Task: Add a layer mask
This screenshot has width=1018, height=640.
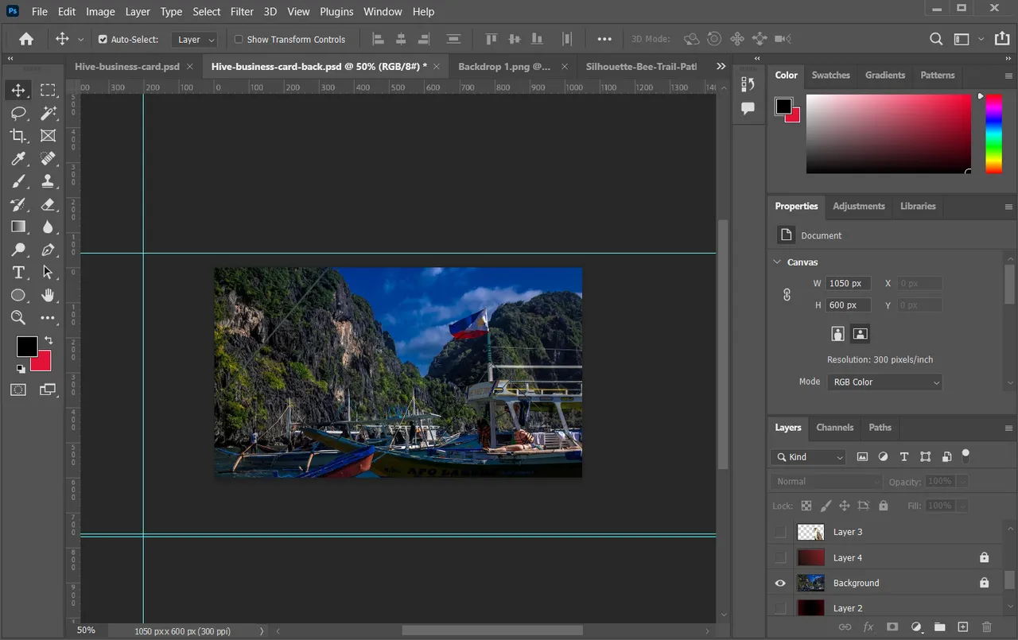Action: [x=892, y=627]
